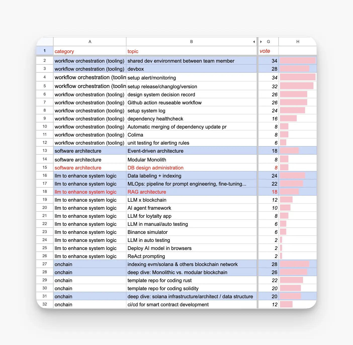This screenshot has height=345, width=353.
Task: Click pink bar in the ReAct prompting row
Action: point(281,256)
